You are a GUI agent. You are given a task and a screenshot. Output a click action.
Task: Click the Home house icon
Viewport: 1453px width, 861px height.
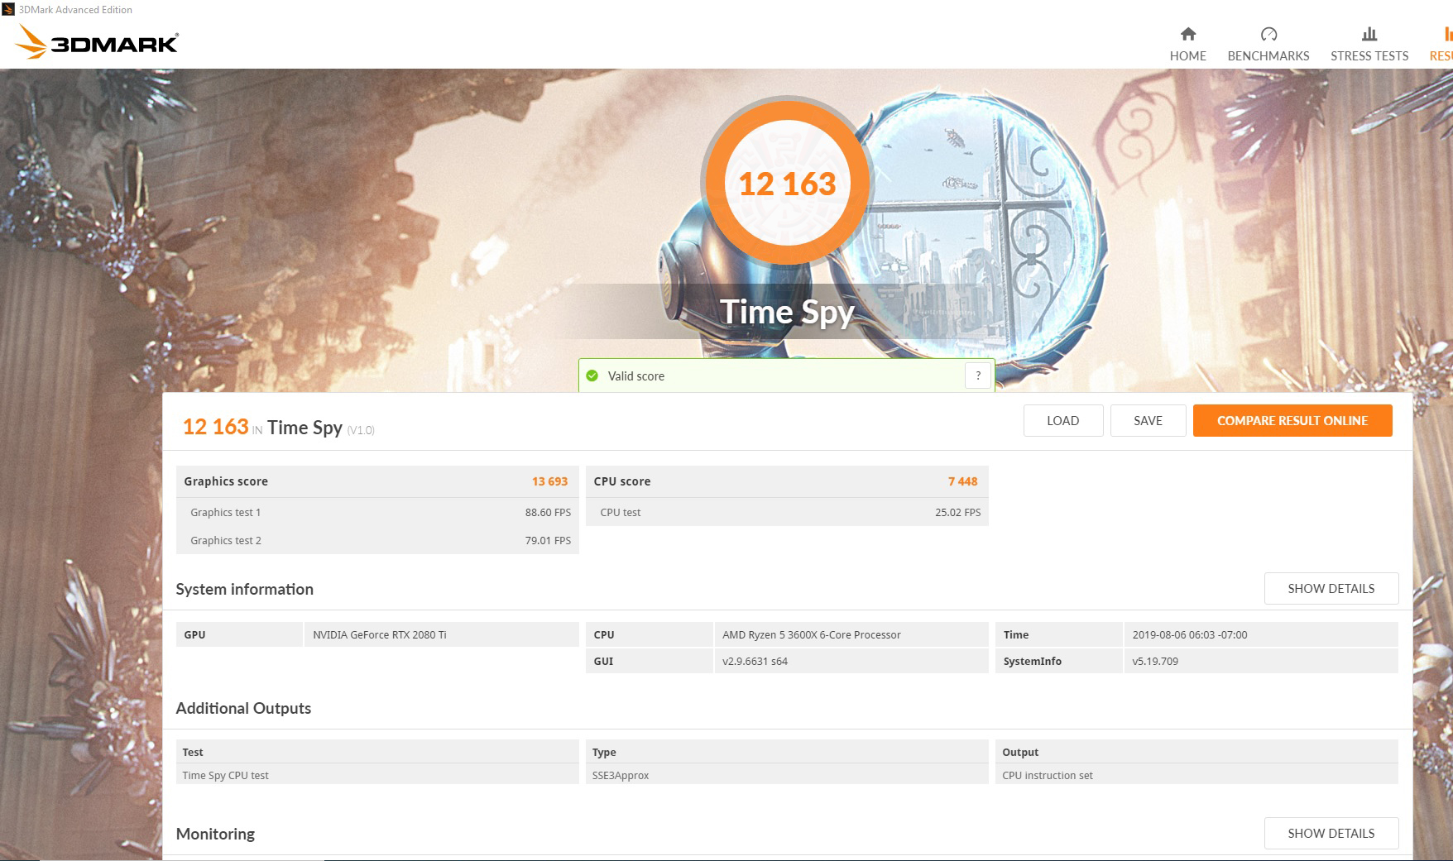1187,35
